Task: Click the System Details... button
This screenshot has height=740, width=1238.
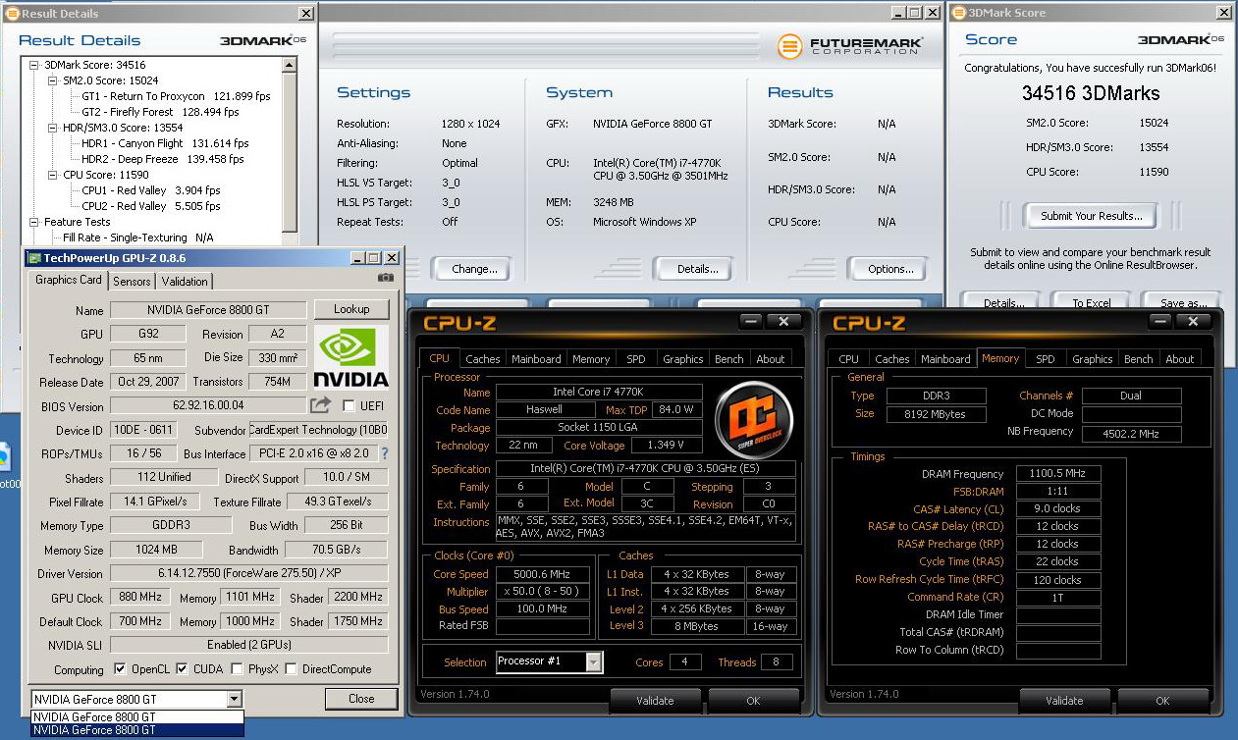Action: pyautogui.click(x=697, y=268)
